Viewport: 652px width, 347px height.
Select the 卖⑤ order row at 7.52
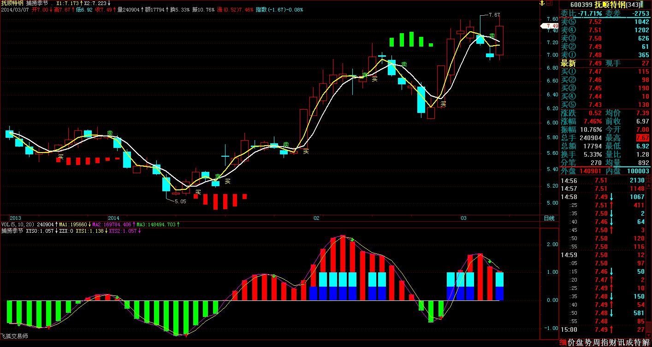click(x=605, y=22)
